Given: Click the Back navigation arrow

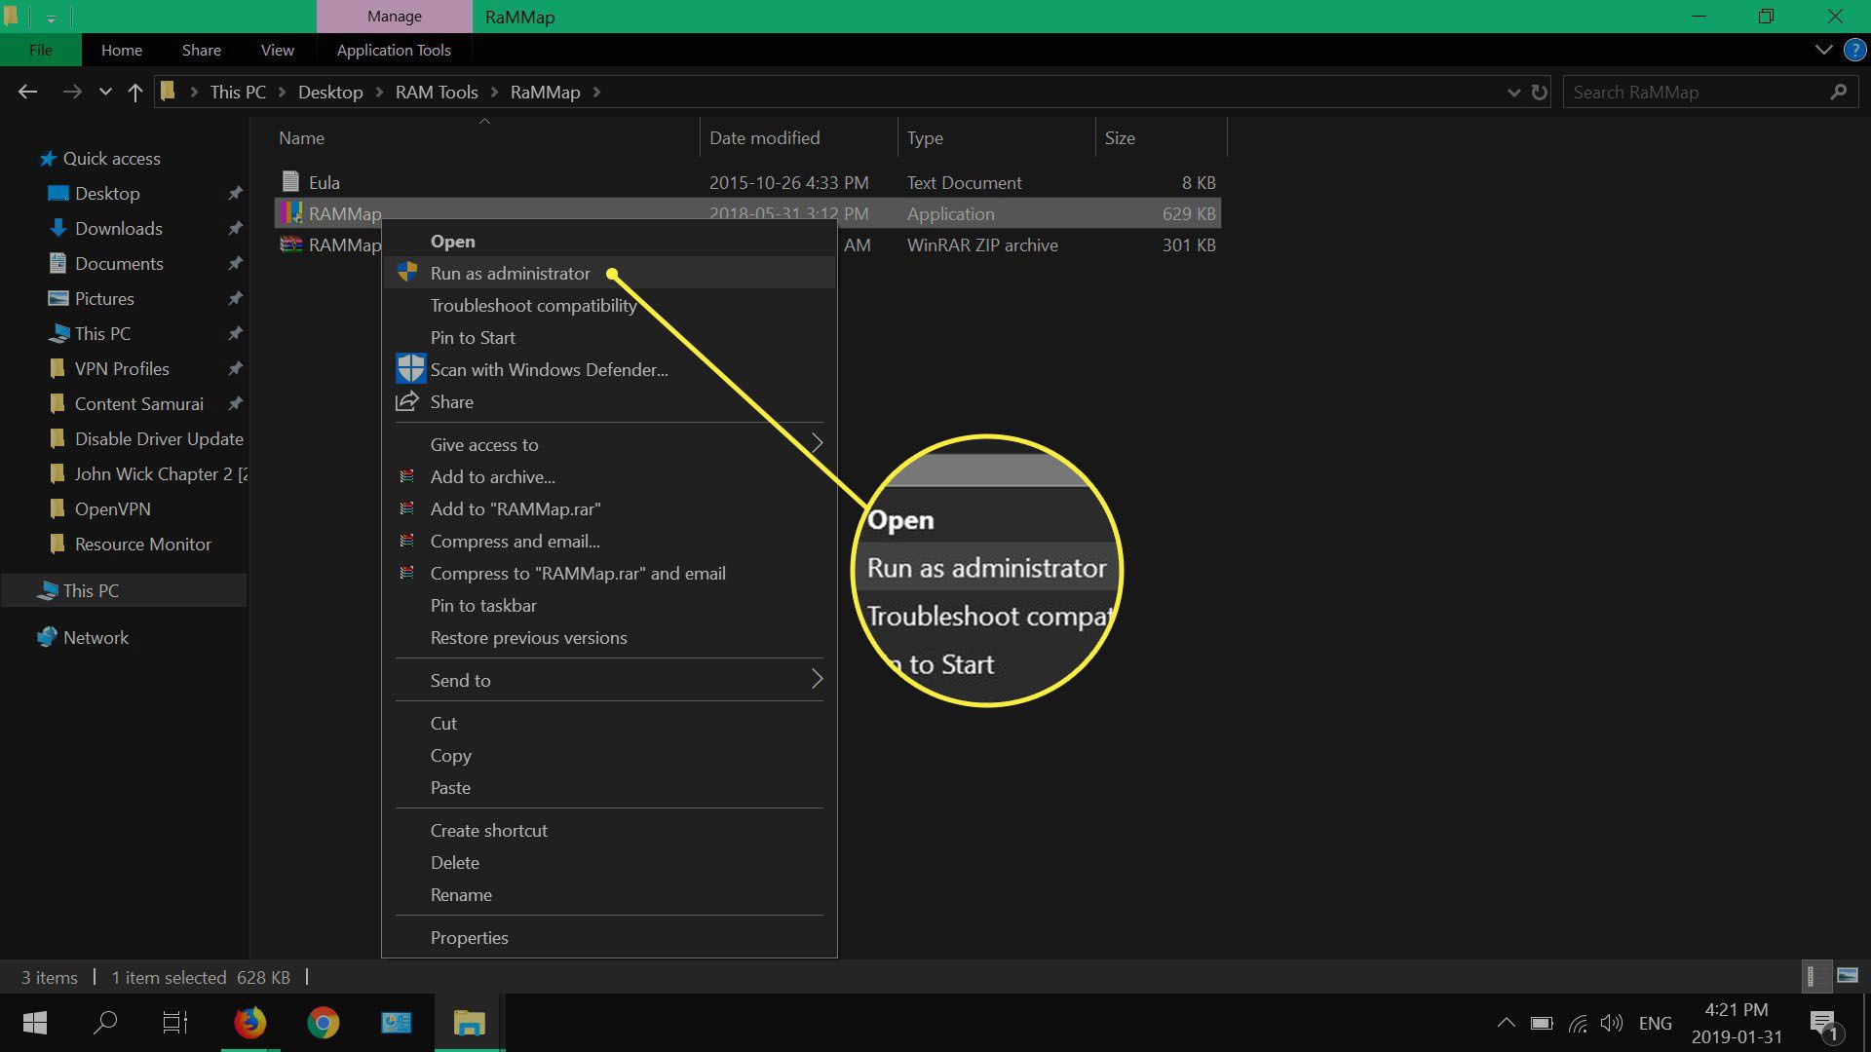Looking at the screenshot, I should (x=27, y=92).
